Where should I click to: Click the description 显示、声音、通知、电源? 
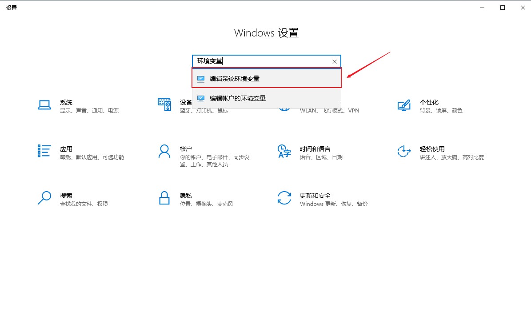89,110
